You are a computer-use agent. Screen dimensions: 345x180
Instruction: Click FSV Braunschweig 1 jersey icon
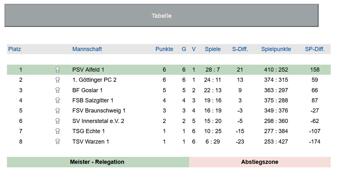pos(57,111)
